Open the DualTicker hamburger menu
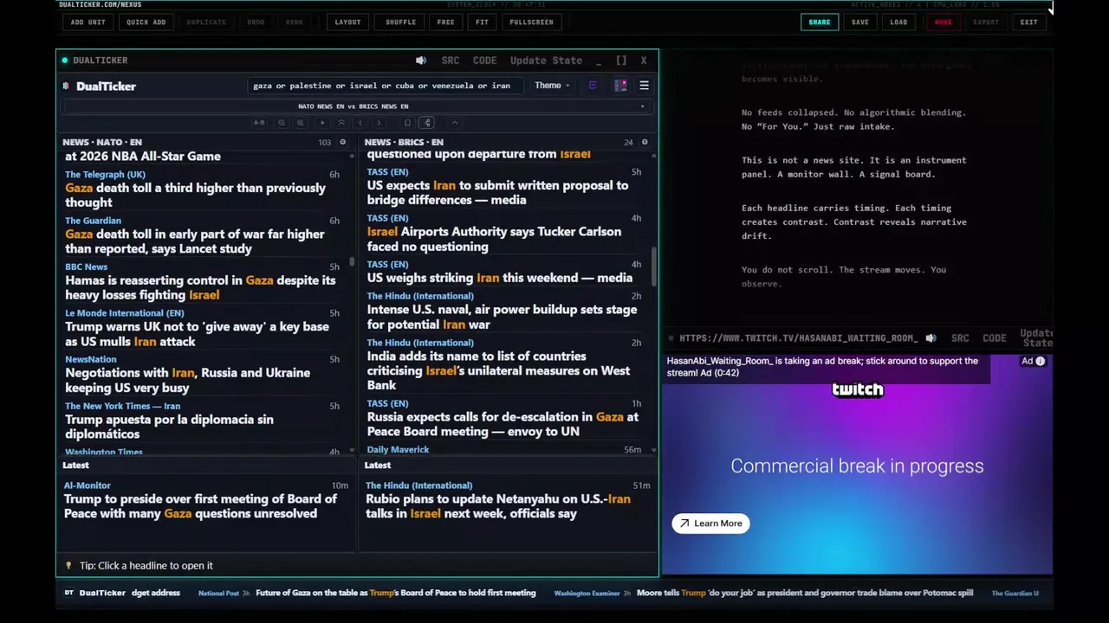This screenshot has height=623, width=1109. point(644,86)
